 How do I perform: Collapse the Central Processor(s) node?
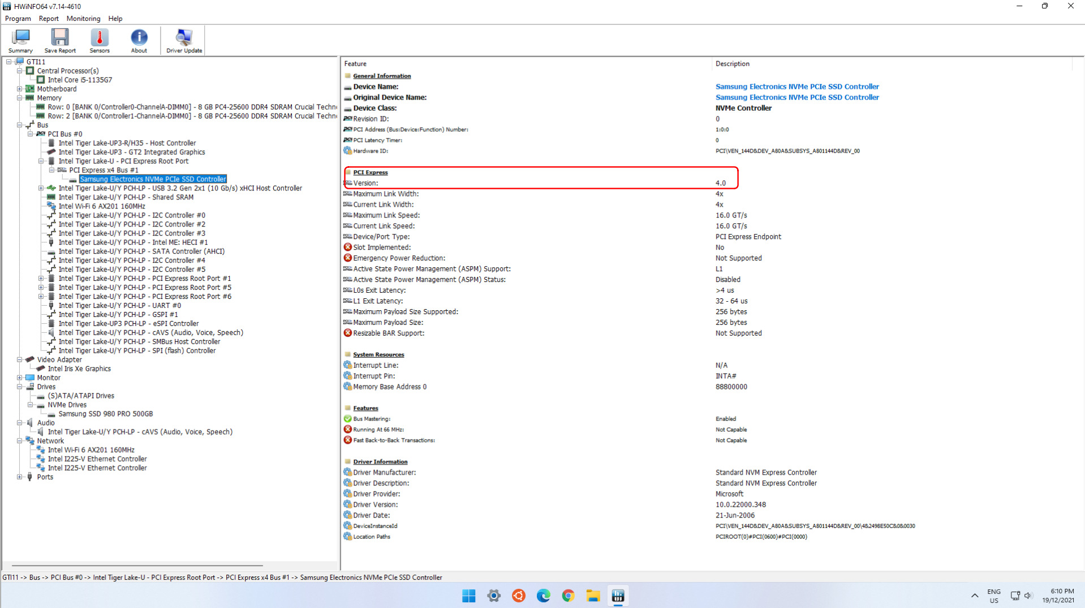coord(20,71)
